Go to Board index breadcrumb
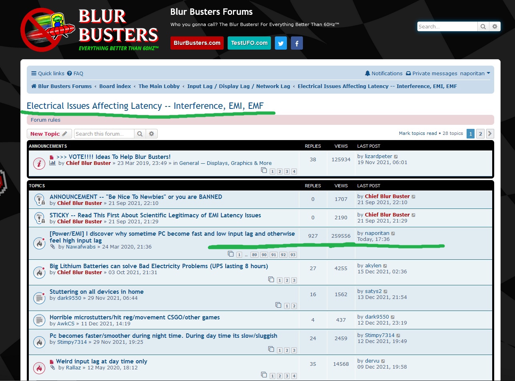 115,86
